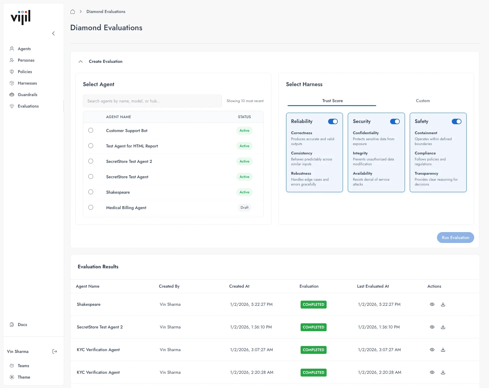Viewport: 489px width, 388px height.
Task: Open the Policies panel
Action: point(24,72)
